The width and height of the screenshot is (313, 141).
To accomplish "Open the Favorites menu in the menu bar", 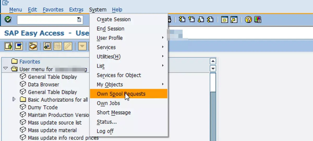I will 53,10.
